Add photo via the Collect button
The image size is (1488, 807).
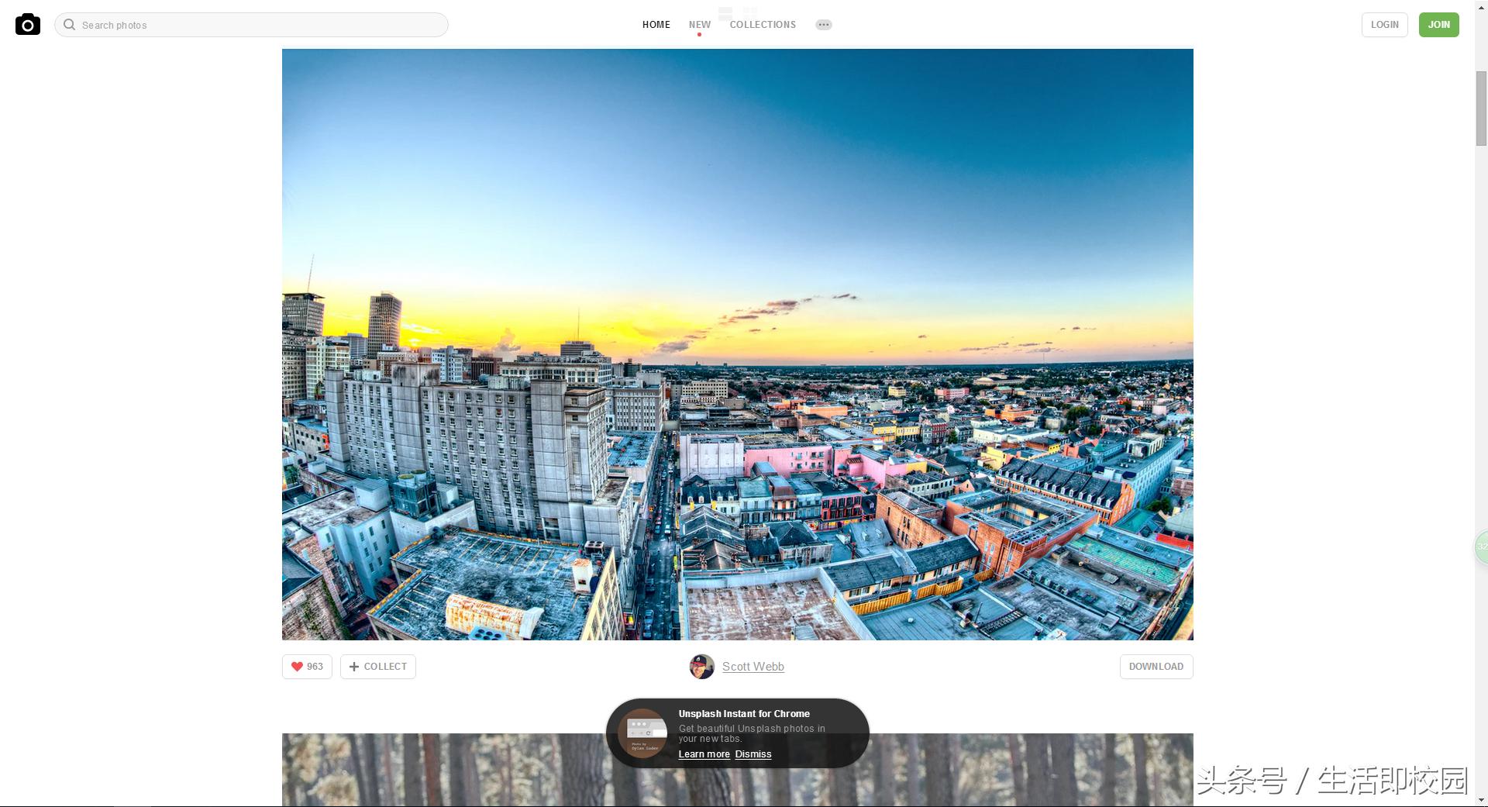tap(378, 667)
